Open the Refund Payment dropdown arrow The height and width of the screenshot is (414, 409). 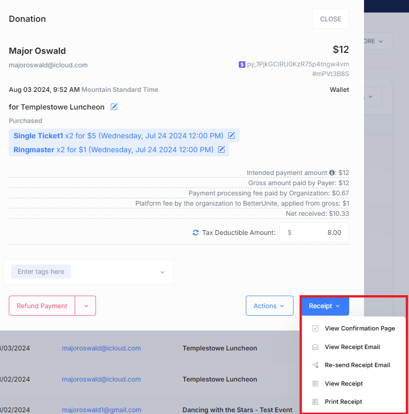pos(85,305)
